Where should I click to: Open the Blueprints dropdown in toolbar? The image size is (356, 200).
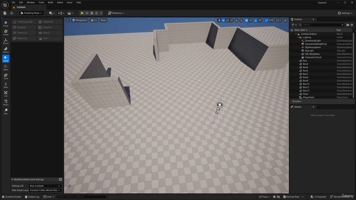pos(61,13)
